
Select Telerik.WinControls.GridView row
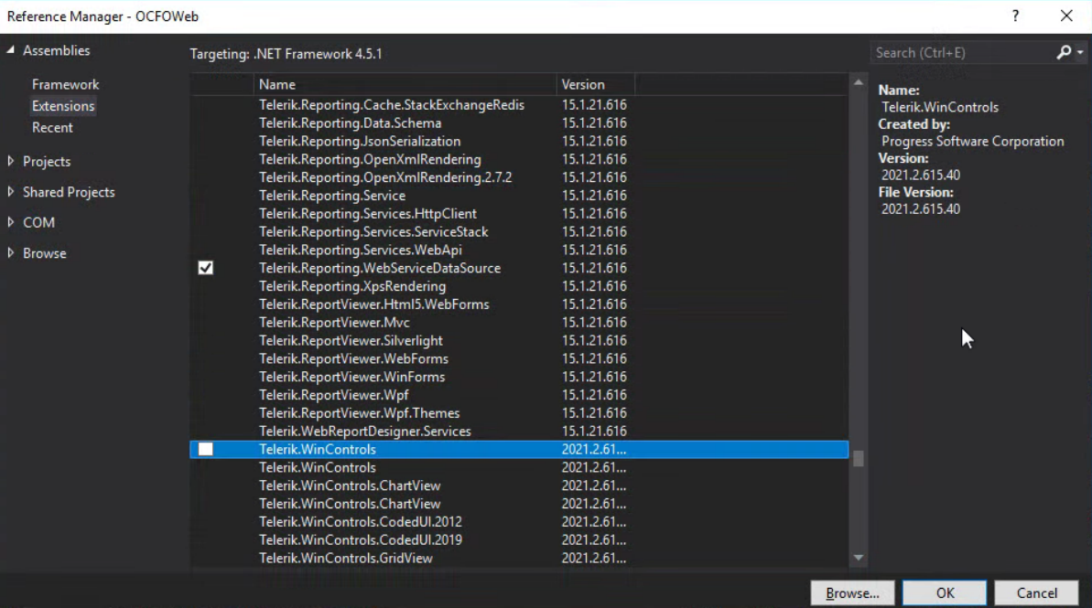point(519,558)
